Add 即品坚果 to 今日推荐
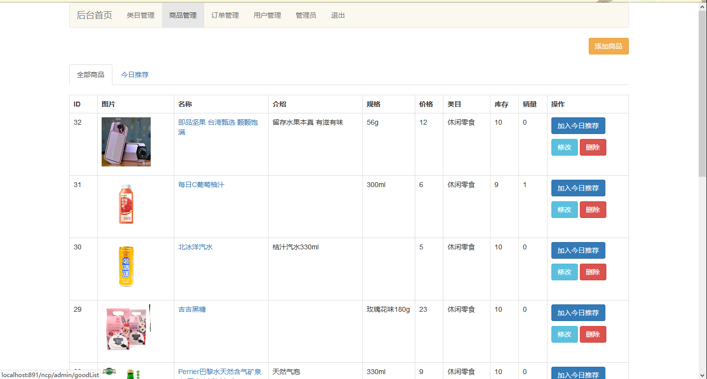 [578, 126]
